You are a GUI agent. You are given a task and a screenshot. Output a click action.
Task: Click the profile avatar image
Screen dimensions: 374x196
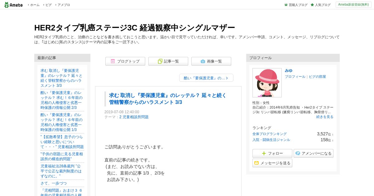(267, 83)
